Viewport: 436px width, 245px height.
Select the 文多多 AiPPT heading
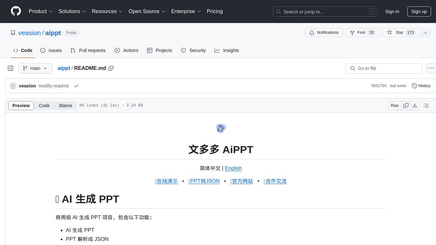tap(221, 149)
